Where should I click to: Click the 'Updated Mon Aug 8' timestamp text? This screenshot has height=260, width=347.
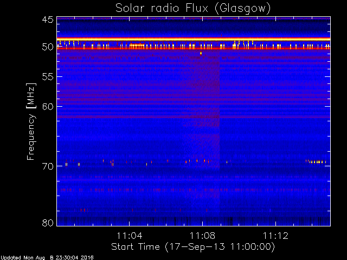tap(47, 258)
